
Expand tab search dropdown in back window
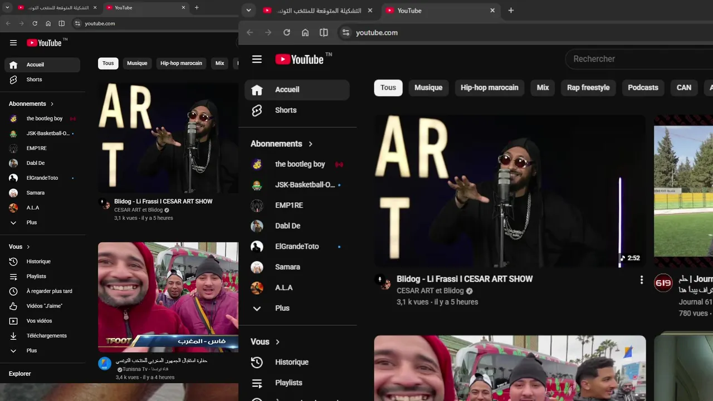click(7, 7)
